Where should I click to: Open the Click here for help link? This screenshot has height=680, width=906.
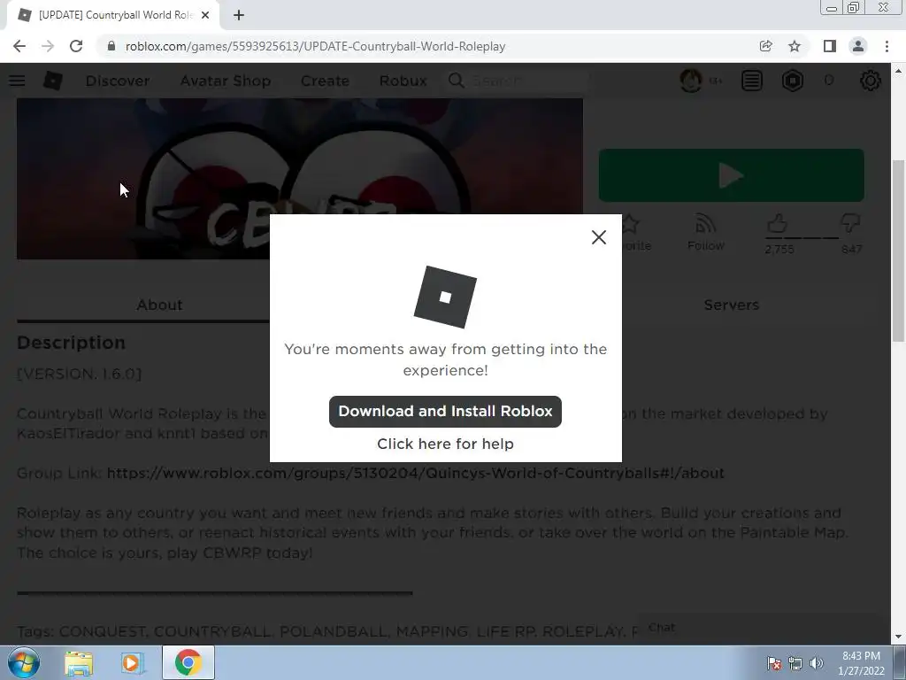[x=445, y=444]
